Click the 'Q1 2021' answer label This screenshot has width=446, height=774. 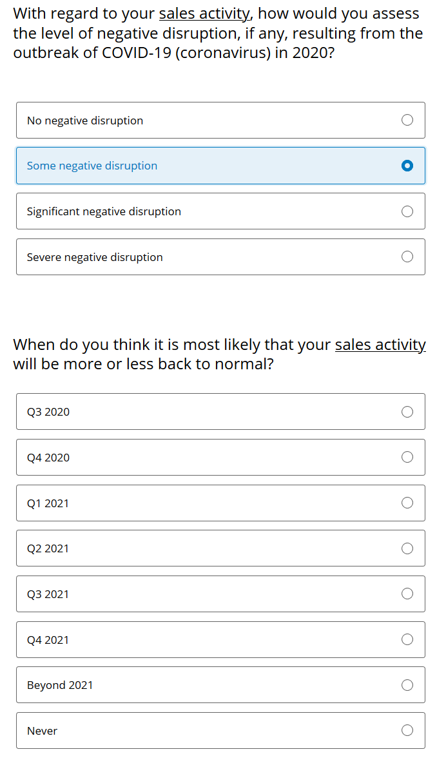(48, 503)
